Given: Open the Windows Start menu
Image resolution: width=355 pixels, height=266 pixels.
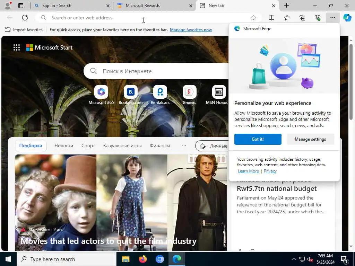Looking at the screenshot, I should tap(8, 259).
